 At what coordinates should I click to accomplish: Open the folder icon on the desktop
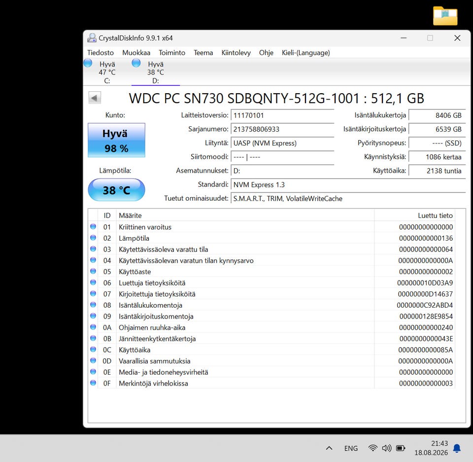[x=445, y=16]
